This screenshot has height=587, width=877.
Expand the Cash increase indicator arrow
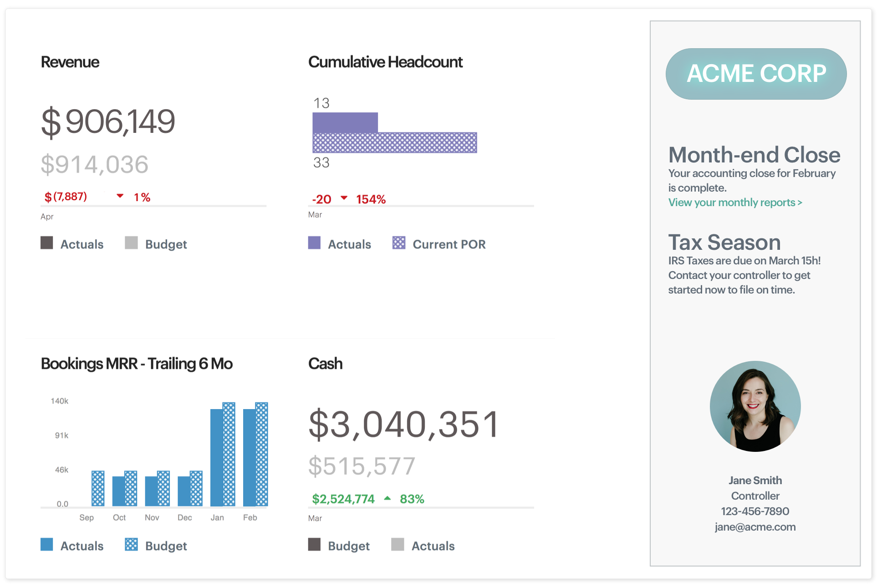coord(388,498)
